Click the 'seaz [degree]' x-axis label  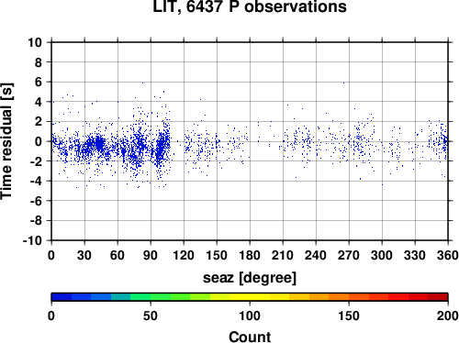tap(250, 278)
